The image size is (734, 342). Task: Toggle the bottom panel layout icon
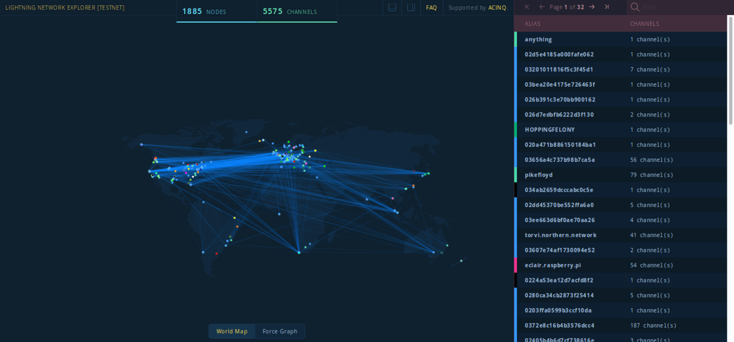392,7
